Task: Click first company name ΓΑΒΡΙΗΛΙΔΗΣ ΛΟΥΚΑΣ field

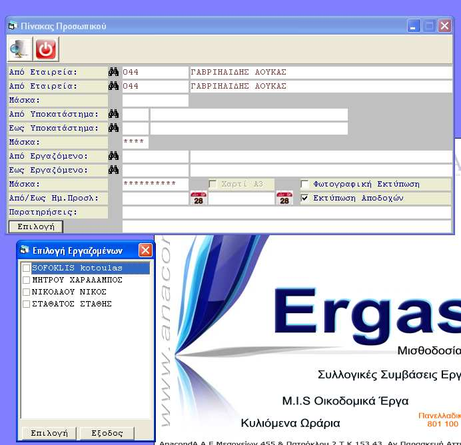Action: 321,72
